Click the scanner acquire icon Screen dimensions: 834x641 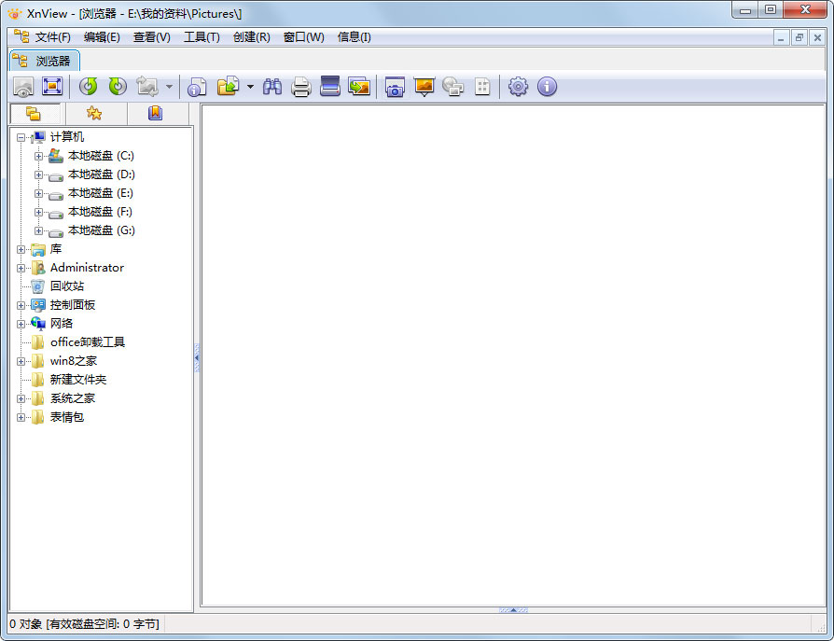click(330, 87)
